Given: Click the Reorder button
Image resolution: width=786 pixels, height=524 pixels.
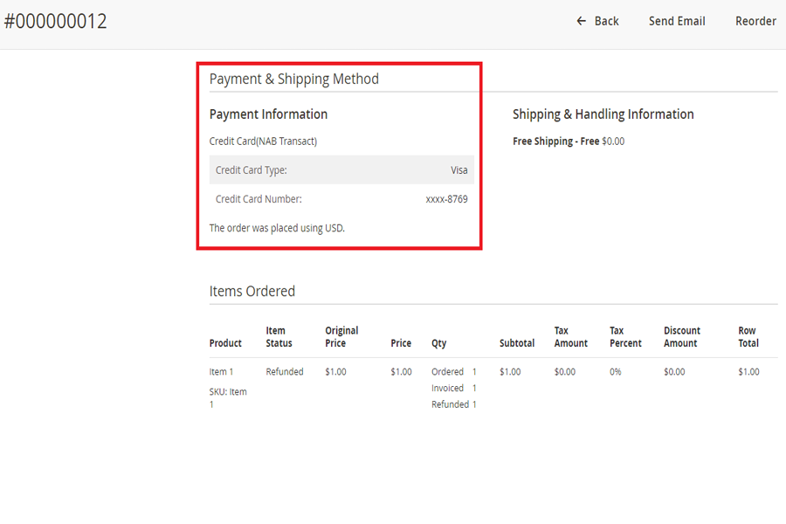Looking at the screenshot, I should (x=755, y=21).
